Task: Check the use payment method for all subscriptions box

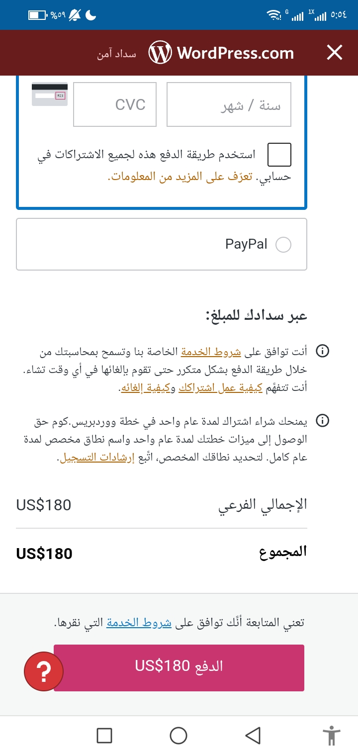Action: click(x=279, y=154)
